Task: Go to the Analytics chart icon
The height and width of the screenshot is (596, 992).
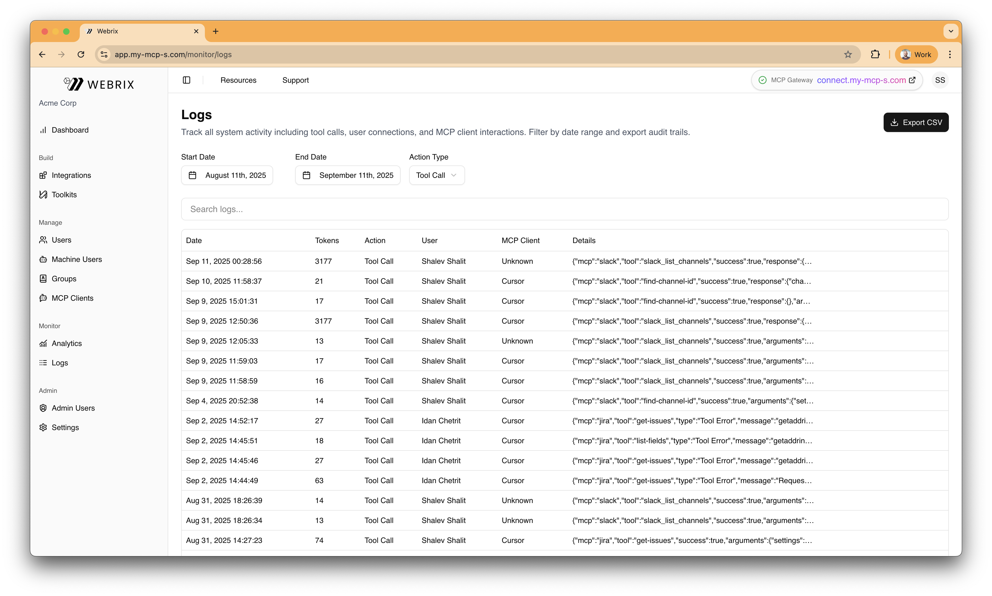Action: pyautogui.click(x=43, y=343)
